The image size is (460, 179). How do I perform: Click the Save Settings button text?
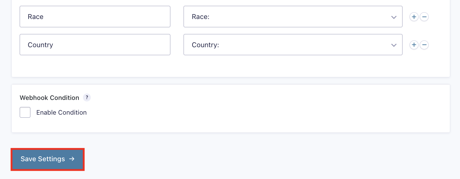click(43, 159)
